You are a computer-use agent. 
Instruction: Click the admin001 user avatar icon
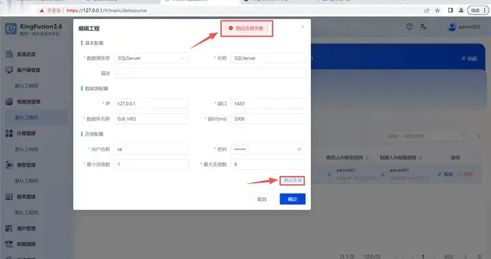tap(452, 27)
